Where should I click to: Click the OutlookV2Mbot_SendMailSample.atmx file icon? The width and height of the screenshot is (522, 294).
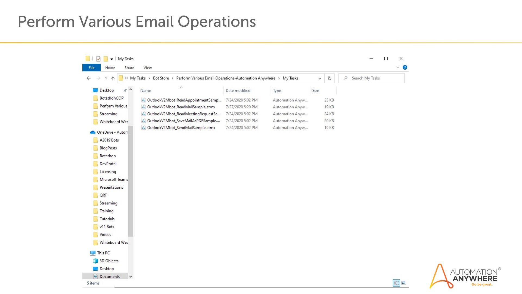144,128
